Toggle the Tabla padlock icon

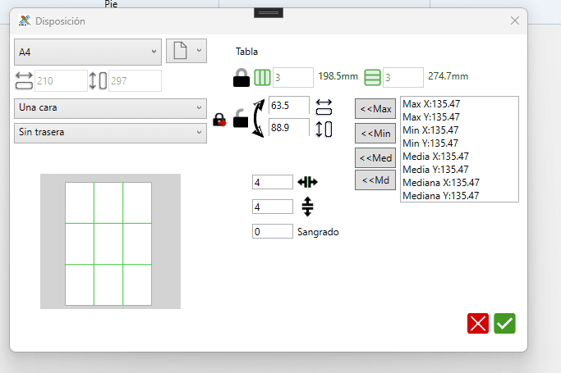coord(241,77)
